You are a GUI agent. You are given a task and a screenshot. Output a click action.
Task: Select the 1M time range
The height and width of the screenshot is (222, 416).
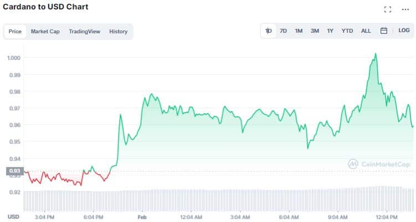(x=299, y=31)
